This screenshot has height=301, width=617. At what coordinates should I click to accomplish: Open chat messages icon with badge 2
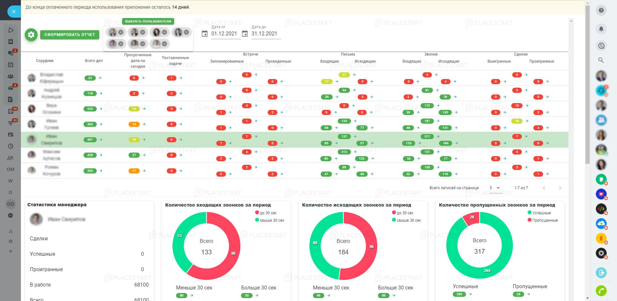click(x=11, y=53)
